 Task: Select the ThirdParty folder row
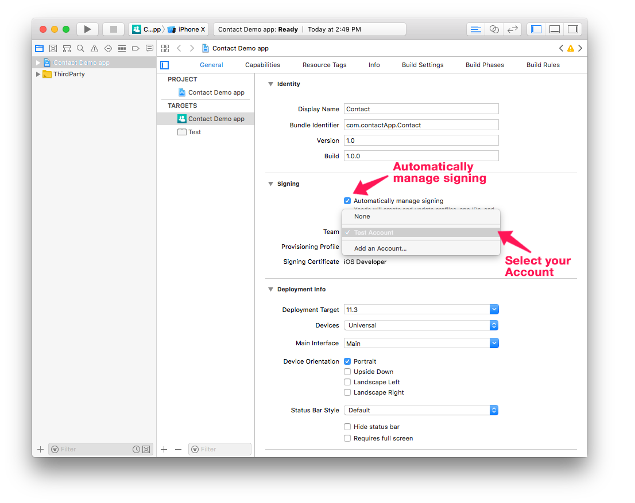[94, 74]
